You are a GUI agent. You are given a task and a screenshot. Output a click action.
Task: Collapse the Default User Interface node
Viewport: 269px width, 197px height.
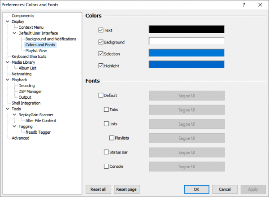(14, 33)
